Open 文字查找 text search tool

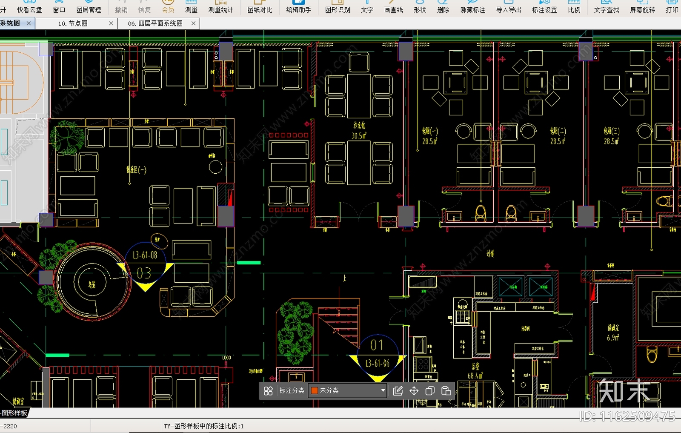click(x=607, y=7)
